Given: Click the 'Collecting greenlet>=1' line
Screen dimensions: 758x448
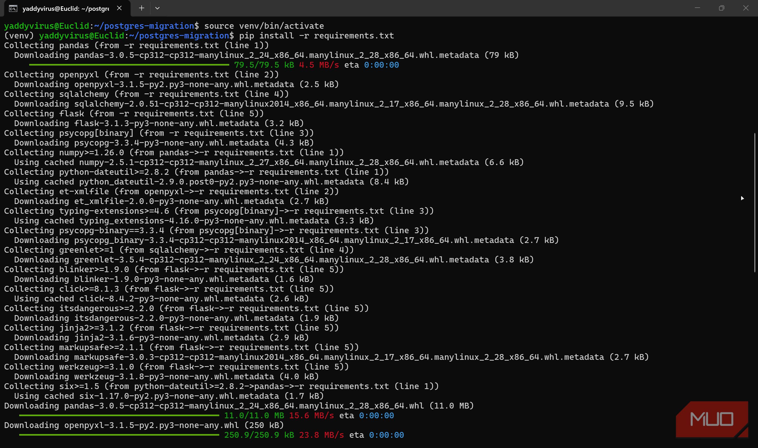Looking at the screenshot, I should [x=179, y=250].
